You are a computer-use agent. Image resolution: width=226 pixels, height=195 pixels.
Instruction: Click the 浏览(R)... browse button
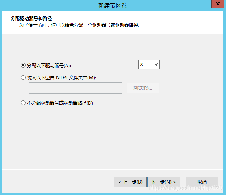tap(143, 88)
